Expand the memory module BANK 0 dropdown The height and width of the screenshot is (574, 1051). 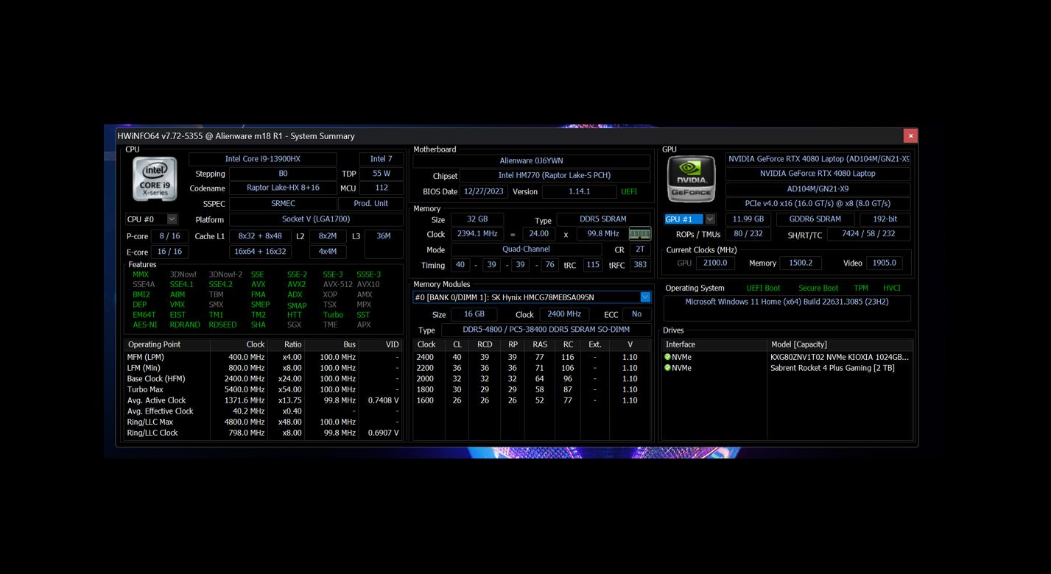(x=645, y=297)
